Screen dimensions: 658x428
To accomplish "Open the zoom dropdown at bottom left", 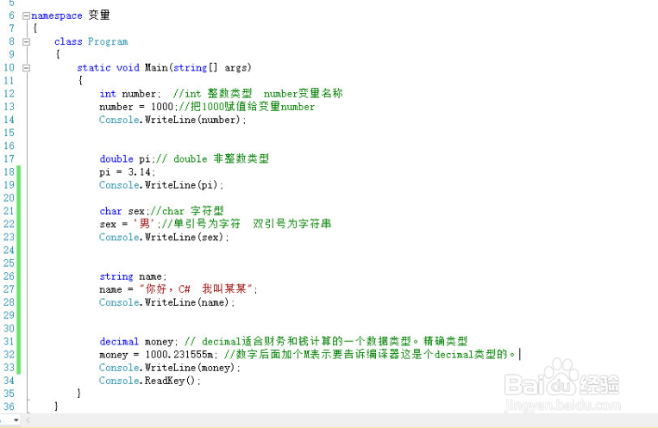I will tap(16, 419).
